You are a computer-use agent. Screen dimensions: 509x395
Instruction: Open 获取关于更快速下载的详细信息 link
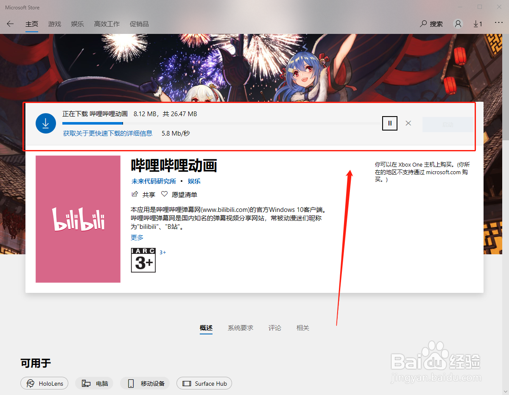(108, 133)
